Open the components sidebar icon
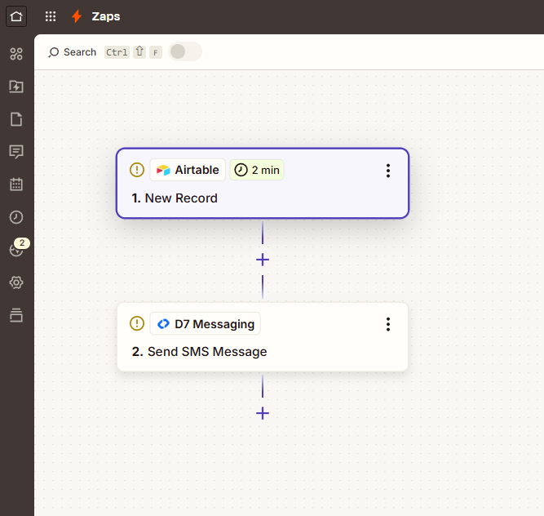 16,54
